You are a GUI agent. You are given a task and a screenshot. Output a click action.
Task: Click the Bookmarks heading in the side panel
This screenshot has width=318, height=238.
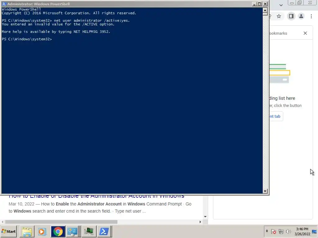(278, 33)
